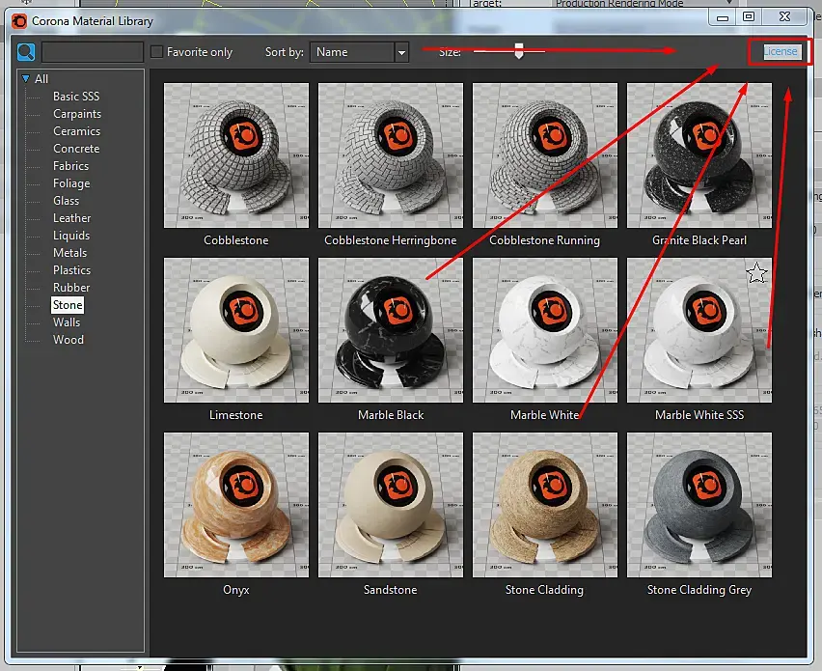Viewport: 822px width, 671px height.
Task: Select the Walls category
Action: tap(67, 322)
